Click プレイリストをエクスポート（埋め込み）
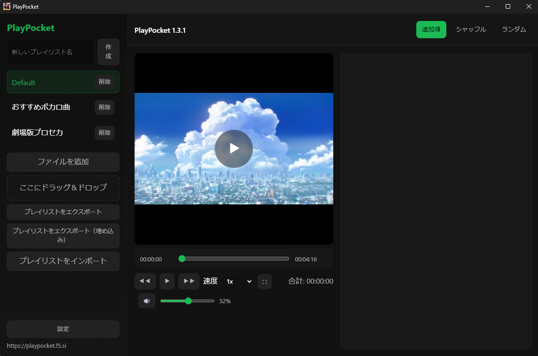The image size is (538, 356). (x=63, y=235)
